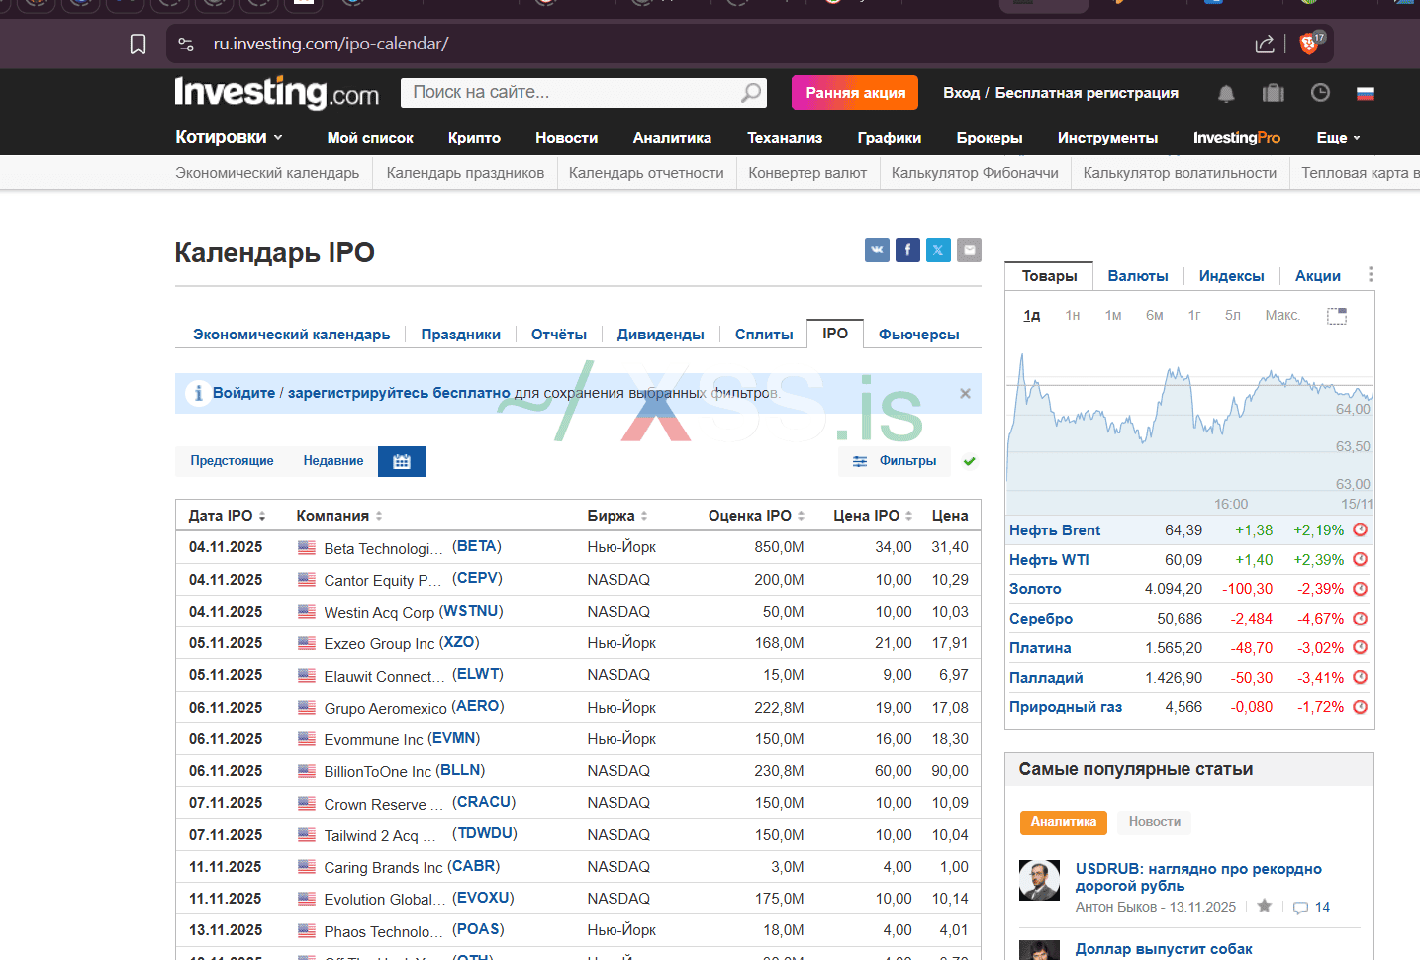
Task: Share the page via Facebook icon
Action: click(907, 250)
